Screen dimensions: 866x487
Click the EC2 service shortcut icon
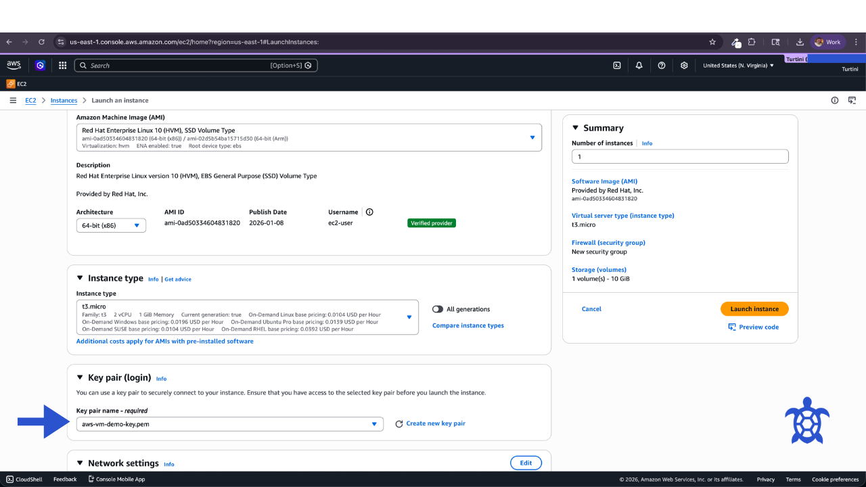coord(11,84)
